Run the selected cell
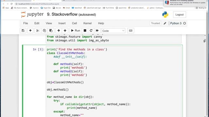 click(75, 31)
